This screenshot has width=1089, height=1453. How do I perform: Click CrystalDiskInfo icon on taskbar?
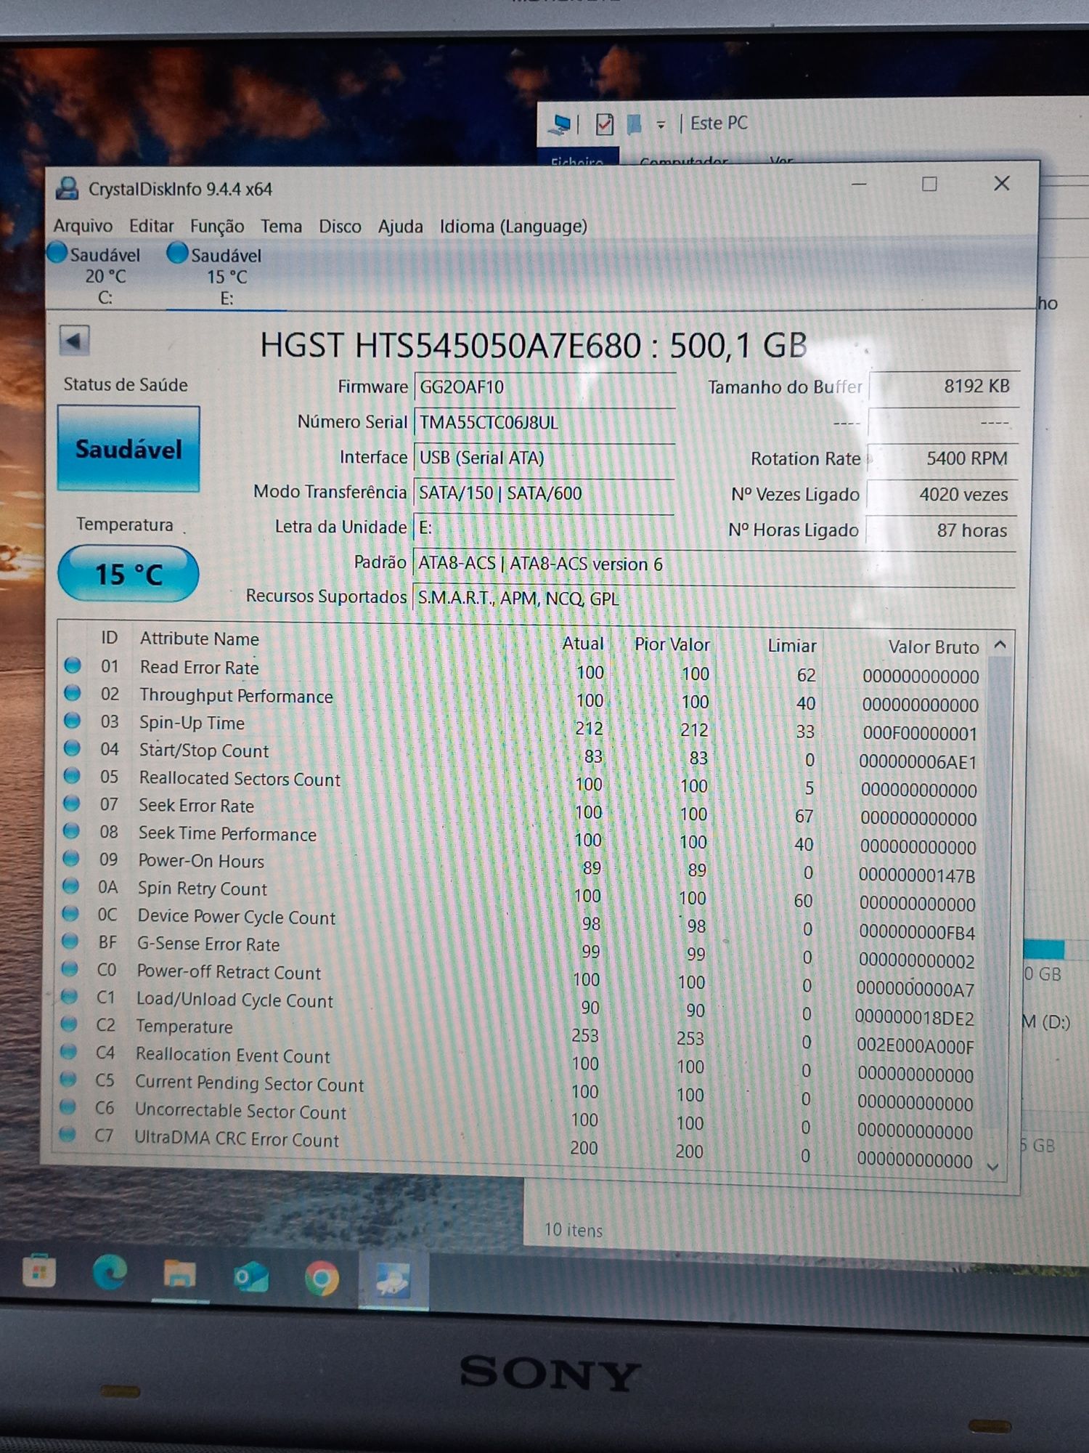[x=393, y=1281]
